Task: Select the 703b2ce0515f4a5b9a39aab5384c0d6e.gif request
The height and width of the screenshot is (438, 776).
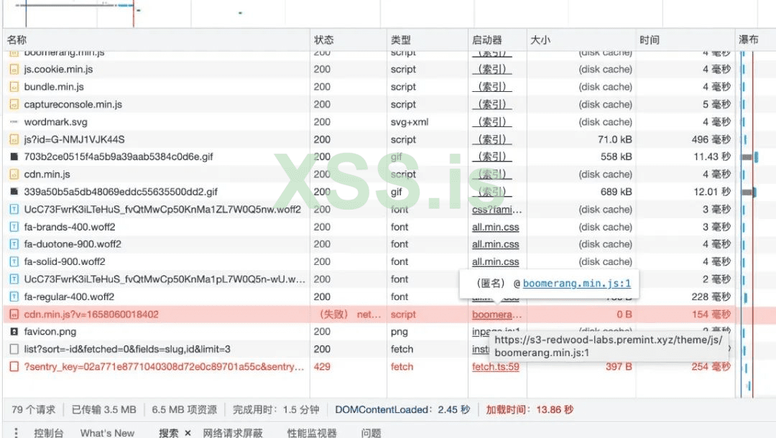Action: click(389, 157)
